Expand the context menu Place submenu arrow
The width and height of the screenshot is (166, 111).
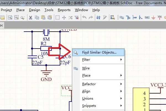[x=121, y=75]
